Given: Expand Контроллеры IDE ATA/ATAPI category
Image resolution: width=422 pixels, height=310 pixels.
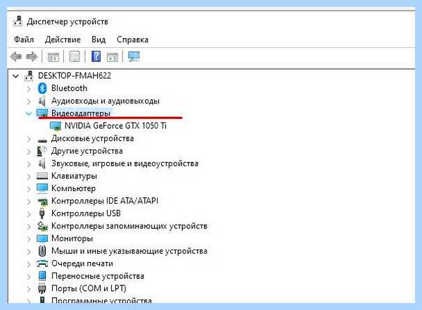Looking at the screenshot, I should [29, 201].
